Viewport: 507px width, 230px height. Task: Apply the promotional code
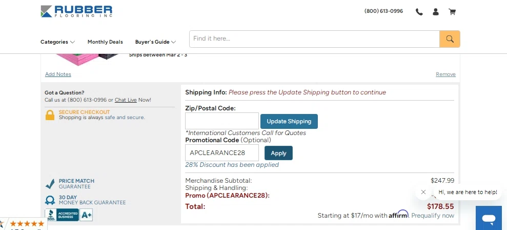[x=278, y=153]
